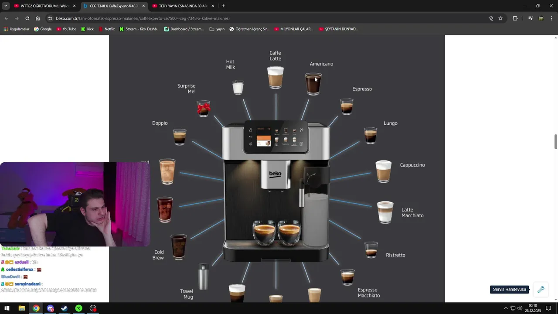558x314 pixels.
Task: Open Uygulamalar apps shortcut
Action: point(16,29)
